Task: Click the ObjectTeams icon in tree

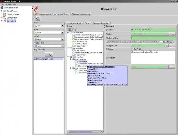Action: (5, 11)
